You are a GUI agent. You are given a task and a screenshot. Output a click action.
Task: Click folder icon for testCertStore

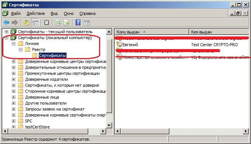click(20, 127)
